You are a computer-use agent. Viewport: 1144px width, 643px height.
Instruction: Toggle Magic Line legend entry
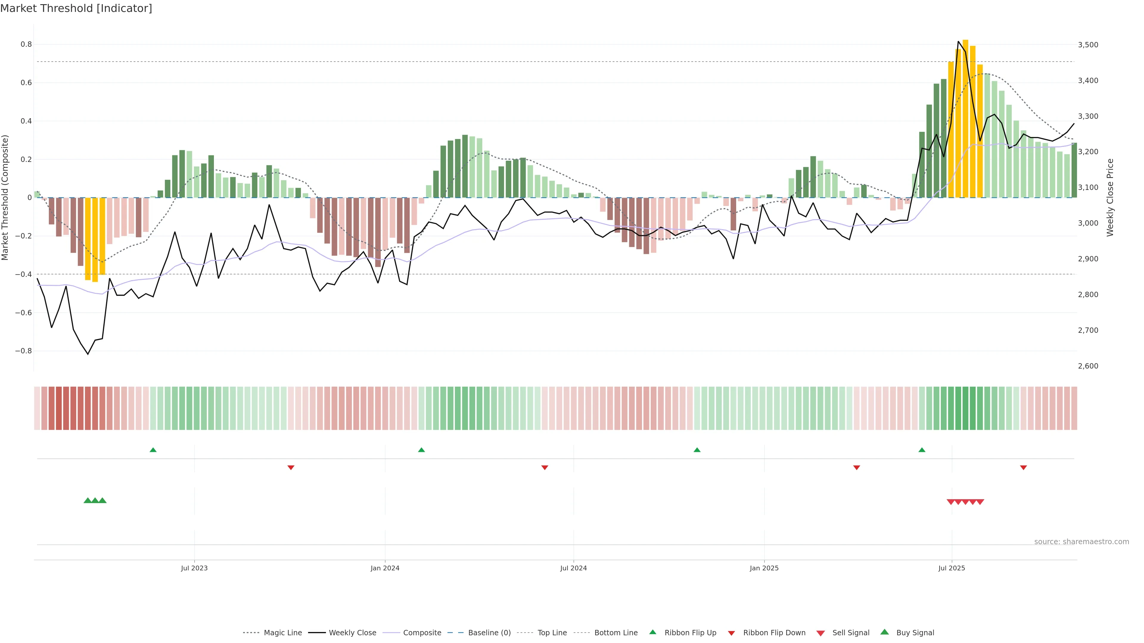click(282, 633)
